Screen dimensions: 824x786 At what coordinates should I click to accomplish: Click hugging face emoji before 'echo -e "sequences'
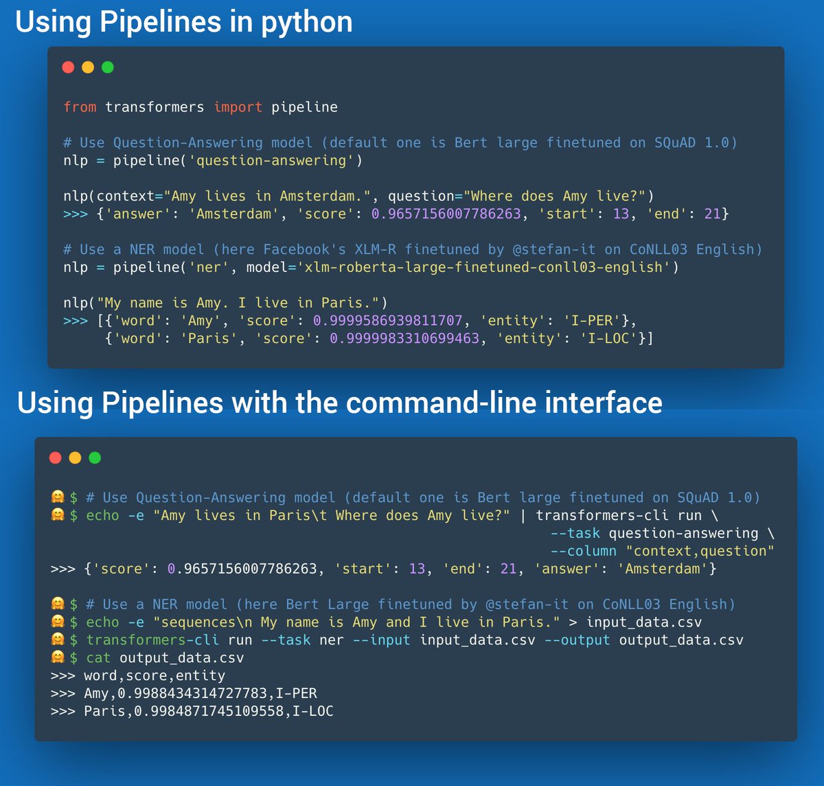pos(57,622)
